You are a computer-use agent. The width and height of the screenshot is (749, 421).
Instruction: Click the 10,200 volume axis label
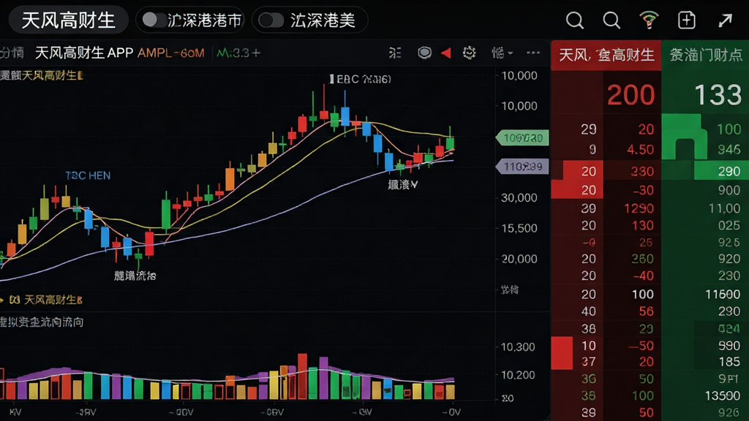518,375
